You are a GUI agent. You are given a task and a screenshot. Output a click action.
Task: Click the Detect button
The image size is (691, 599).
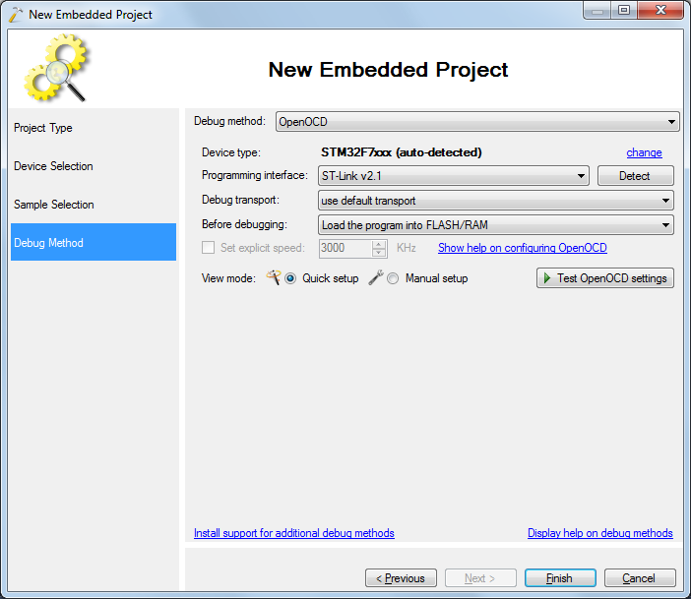pyautogui.click(x=635, y=176)
